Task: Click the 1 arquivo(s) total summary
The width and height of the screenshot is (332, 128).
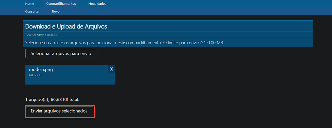Action: pos(52,99)
